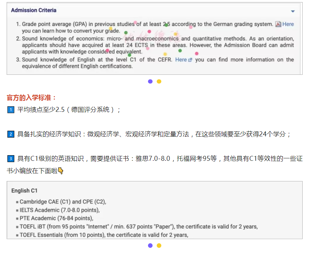Collapse the Admission Criteria panel arrow
The image size is (310, 259).
point(293,11)
